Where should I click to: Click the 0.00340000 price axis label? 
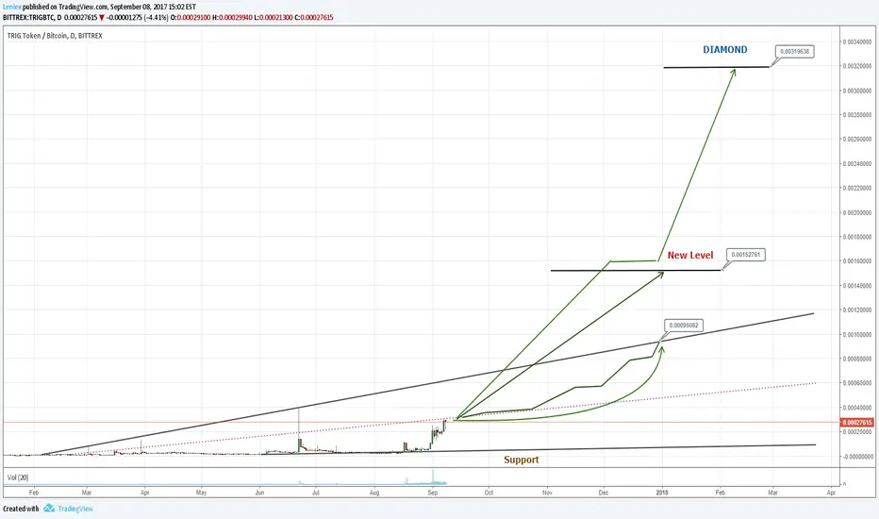[x=857, y=42]
